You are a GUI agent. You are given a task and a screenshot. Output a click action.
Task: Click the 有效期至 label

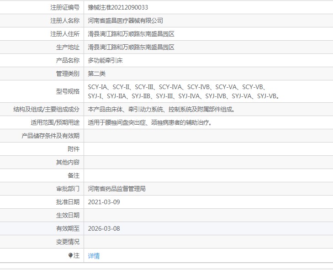coord(68,228)
